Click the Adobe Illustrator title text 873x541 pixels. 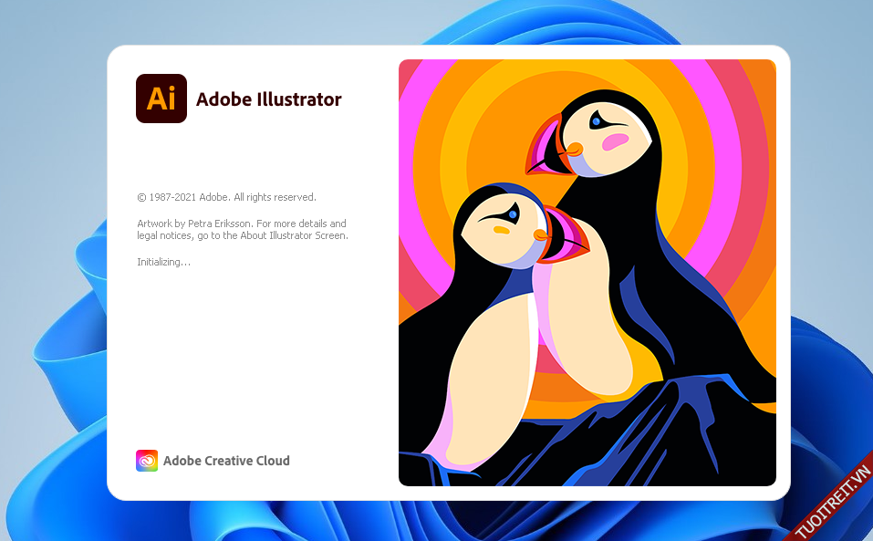(x=269, y=99)
